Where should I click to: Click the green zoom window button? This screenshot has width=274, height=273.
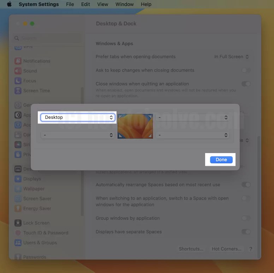pos(32,24)
